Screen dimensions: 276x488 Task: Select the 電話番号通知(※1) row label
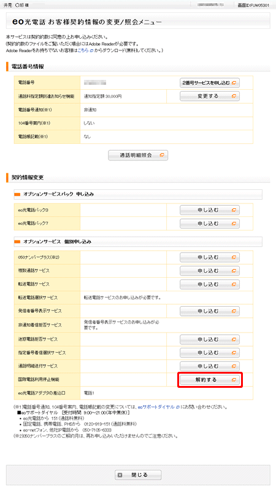35,110
